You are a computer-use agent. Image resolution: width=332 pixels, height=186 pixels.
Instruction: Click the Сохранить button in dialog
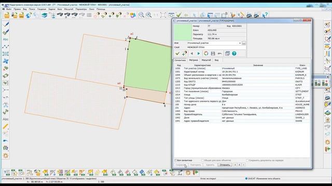[181, 165]
